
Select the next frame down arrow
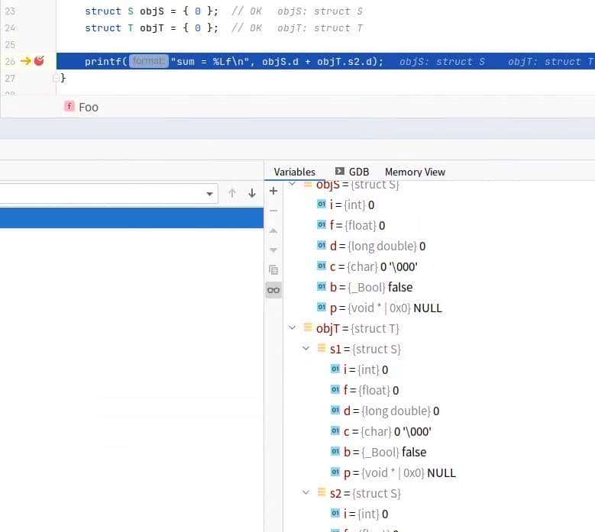pos(252,194)
